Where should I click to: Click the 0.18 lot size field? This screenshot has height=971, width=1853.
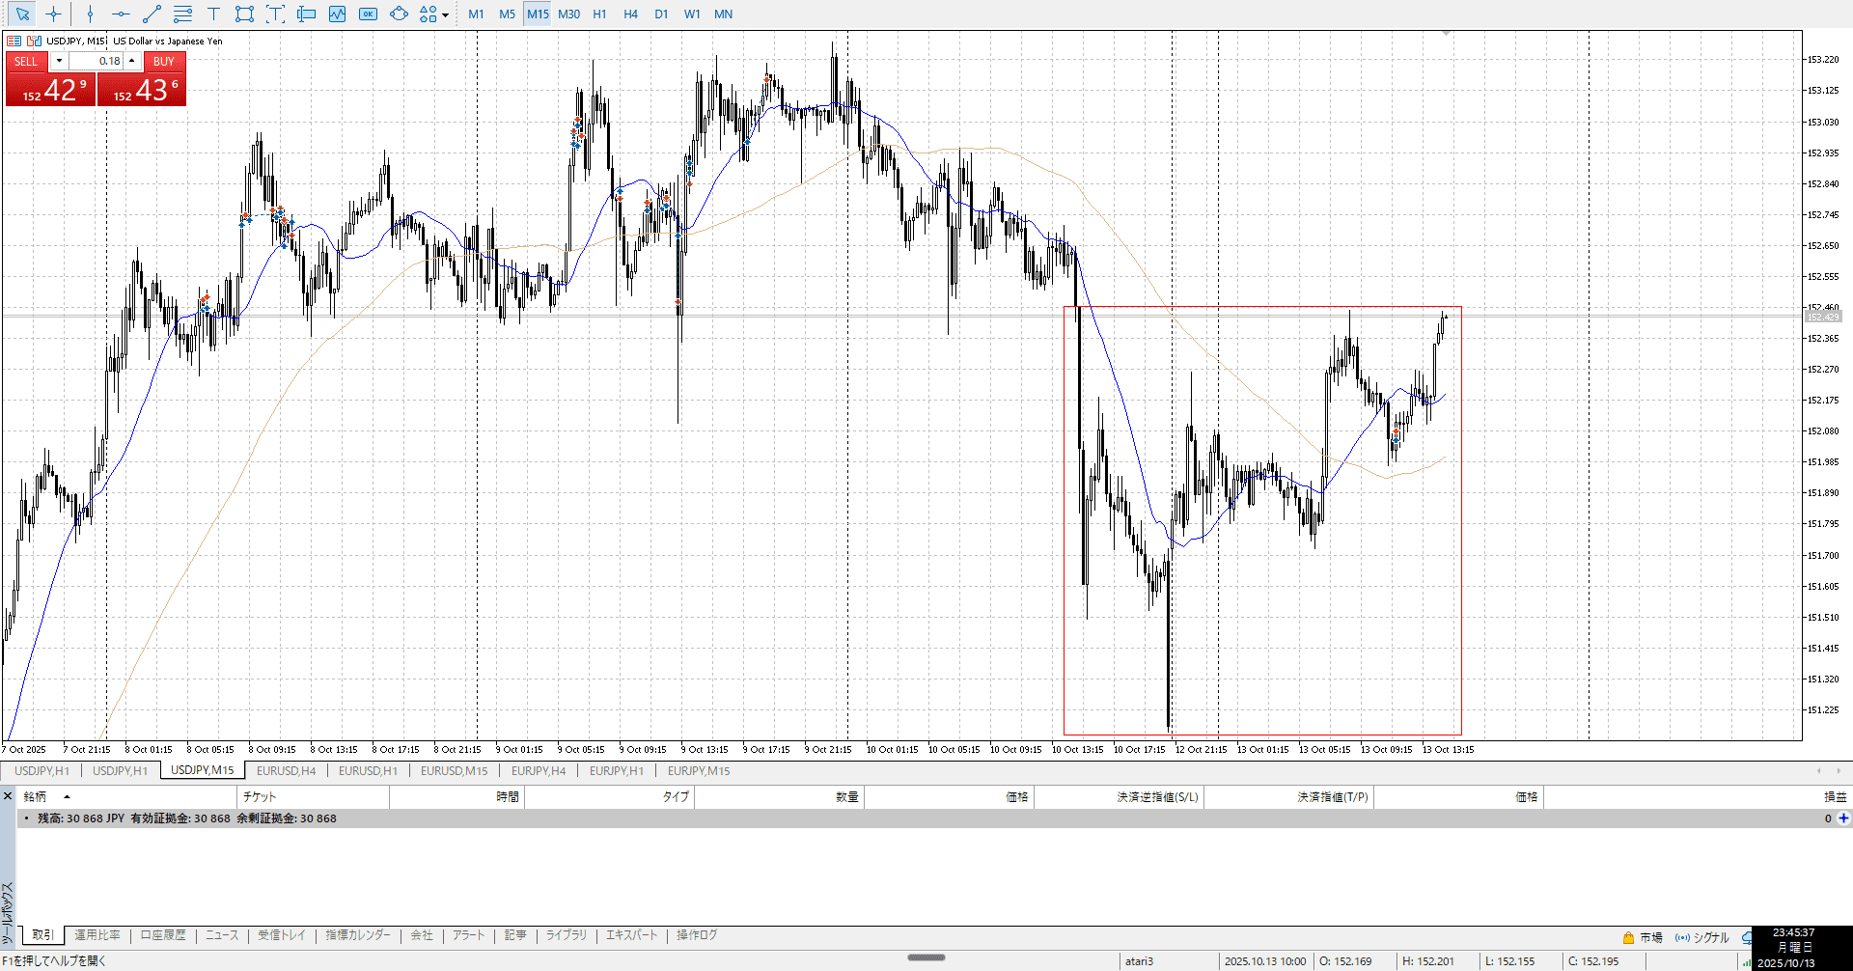click(x=97, y=61)
